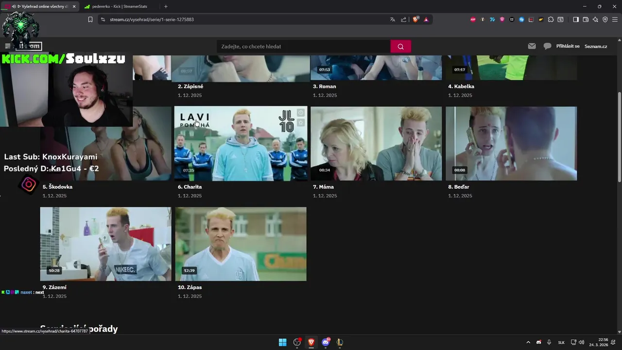
Task: Open episode title 3. Roman
Action: pos(324,87)
